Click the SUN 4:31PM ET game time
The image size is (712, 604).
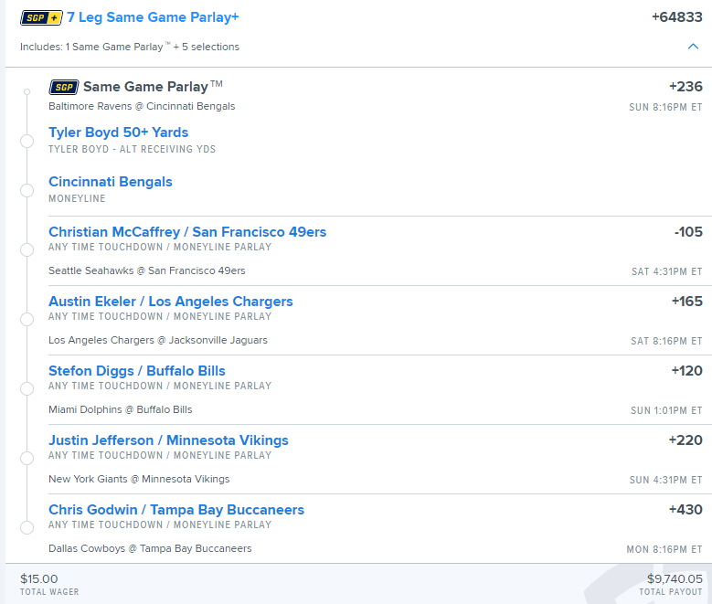[x=666, y=480]
